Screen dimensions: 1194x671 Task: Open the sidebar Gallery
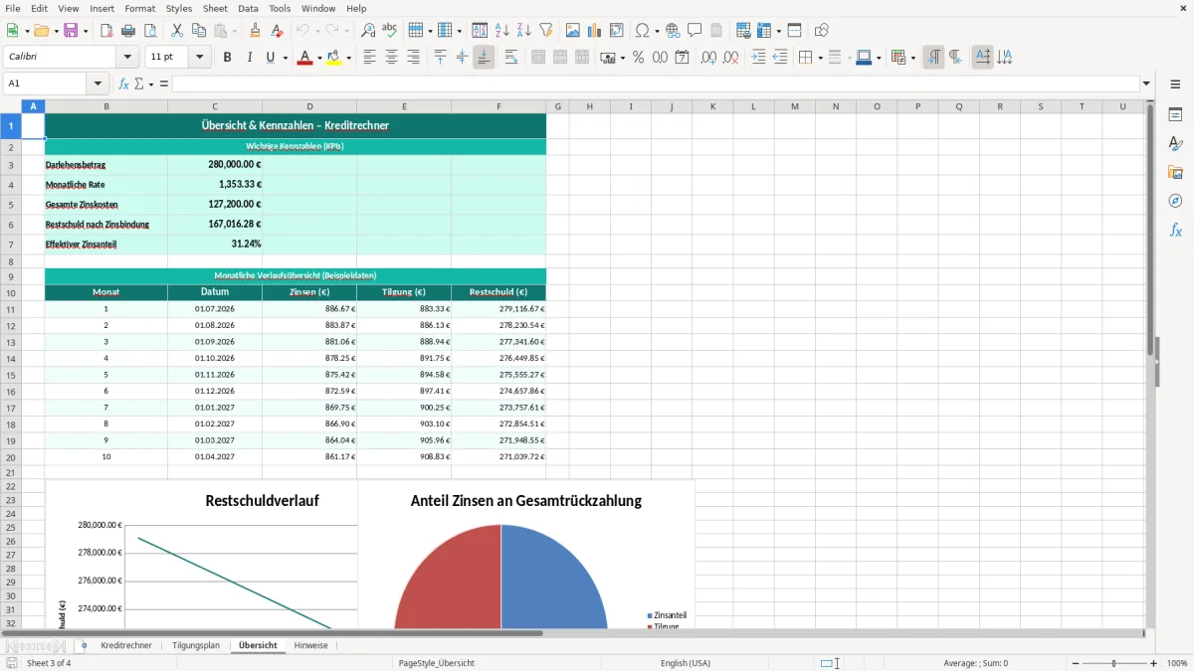pyautogui.click(x=1175, y=172)
